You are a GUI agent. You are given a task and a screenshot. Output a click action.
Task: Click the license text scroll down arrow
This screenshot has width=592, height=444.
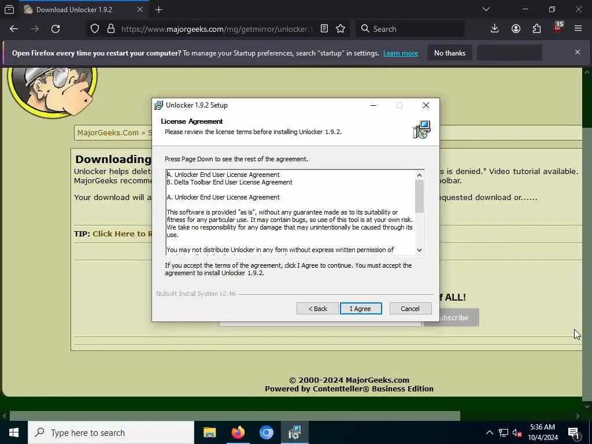419,250
